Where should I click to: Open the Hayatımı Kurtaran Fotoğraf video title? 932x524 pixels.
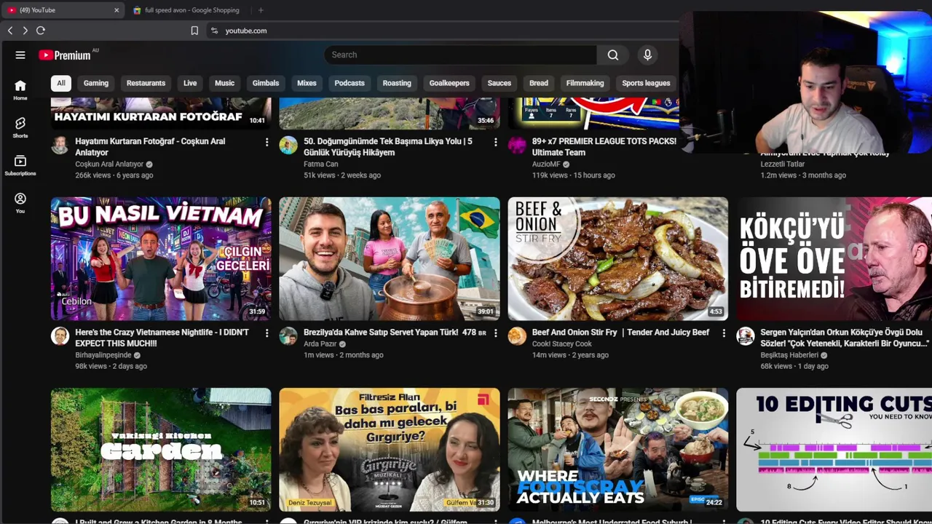[x=150, y=147]
